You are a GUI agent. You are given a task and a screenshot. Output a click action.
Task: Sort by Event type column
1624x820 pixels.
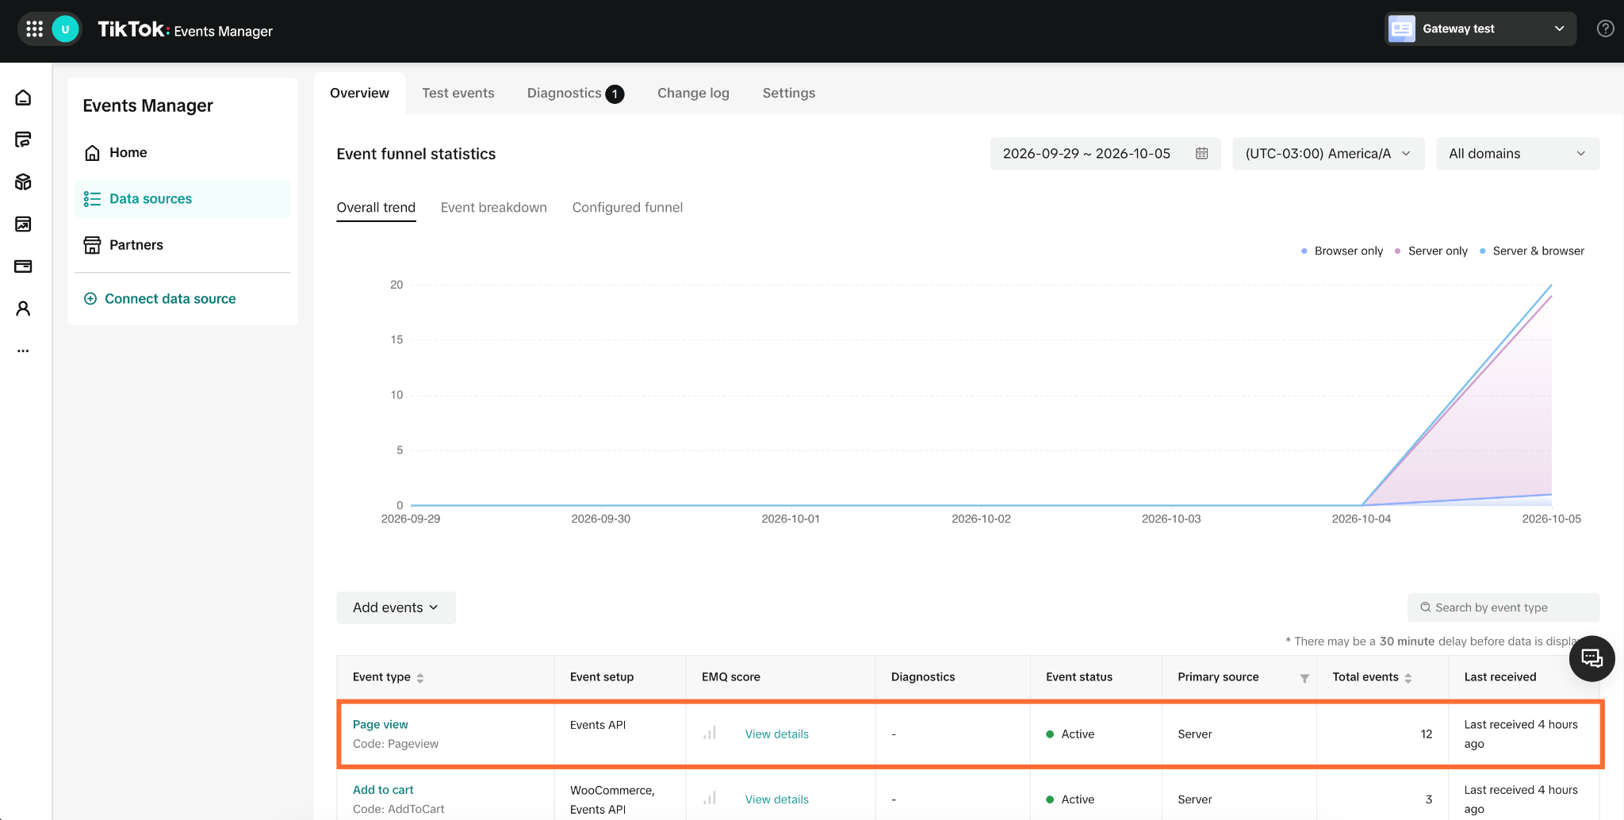420,678
